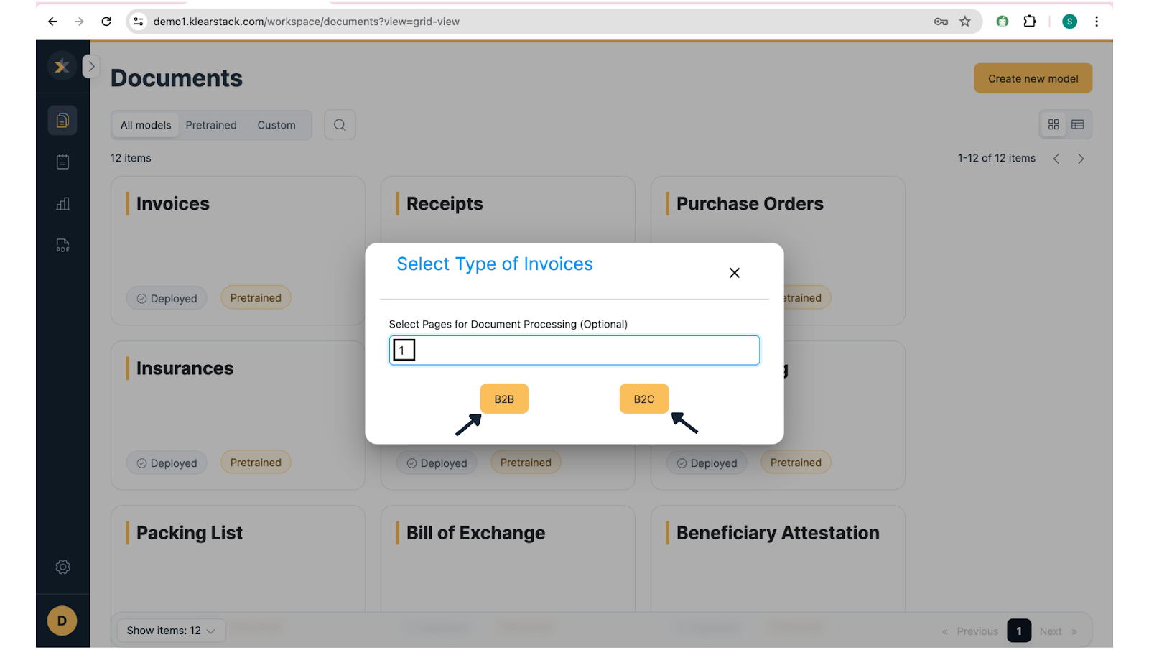The height and width of the screenshot is (650, 1149).
Task: Click Pretrained badge on Invoices card
Action: point(256,298)
